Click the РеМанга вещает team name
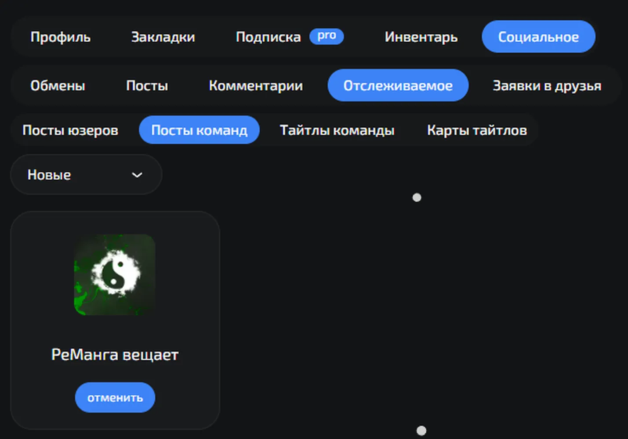628x439 pixels. (x=115, y=355)
